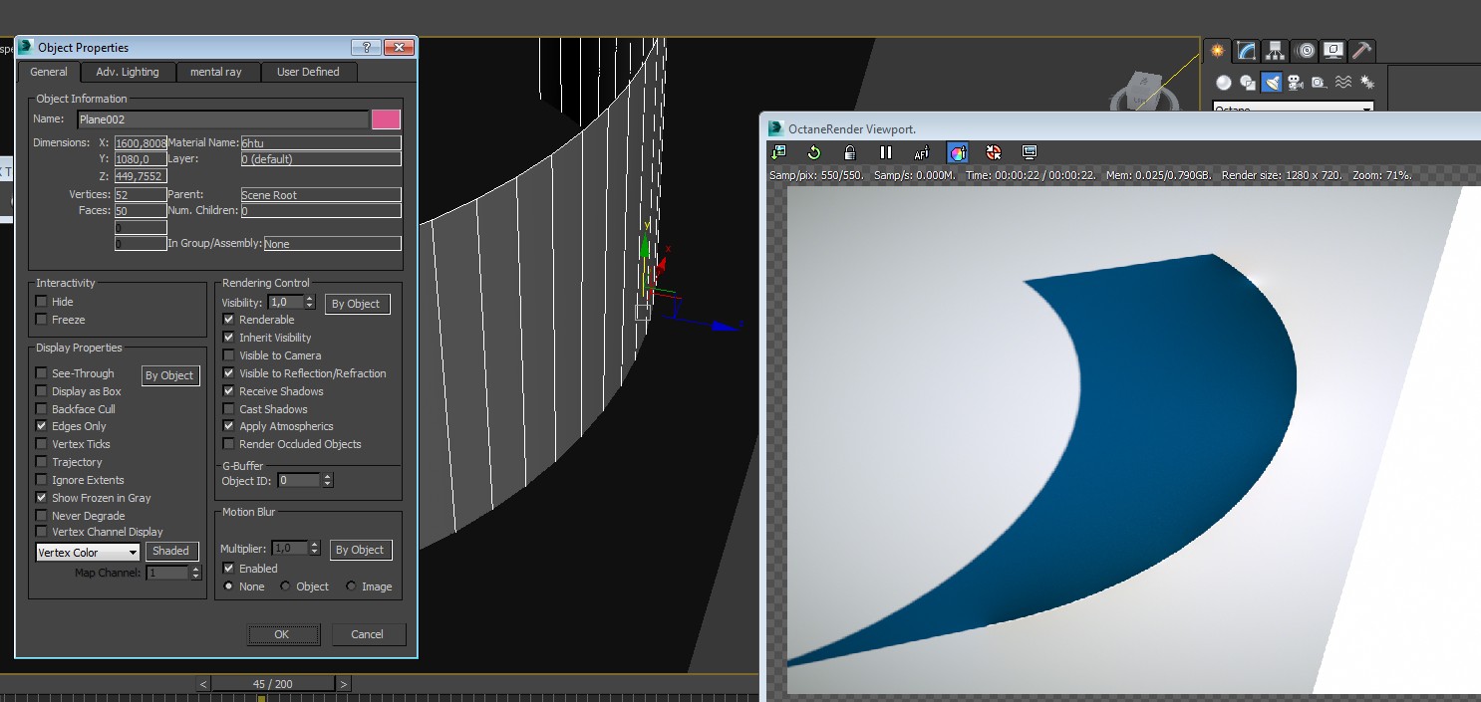1481x702 pixels.
Task: Select the Lights create category icon
Action: pyautogui.click(x=1272, y=83)
